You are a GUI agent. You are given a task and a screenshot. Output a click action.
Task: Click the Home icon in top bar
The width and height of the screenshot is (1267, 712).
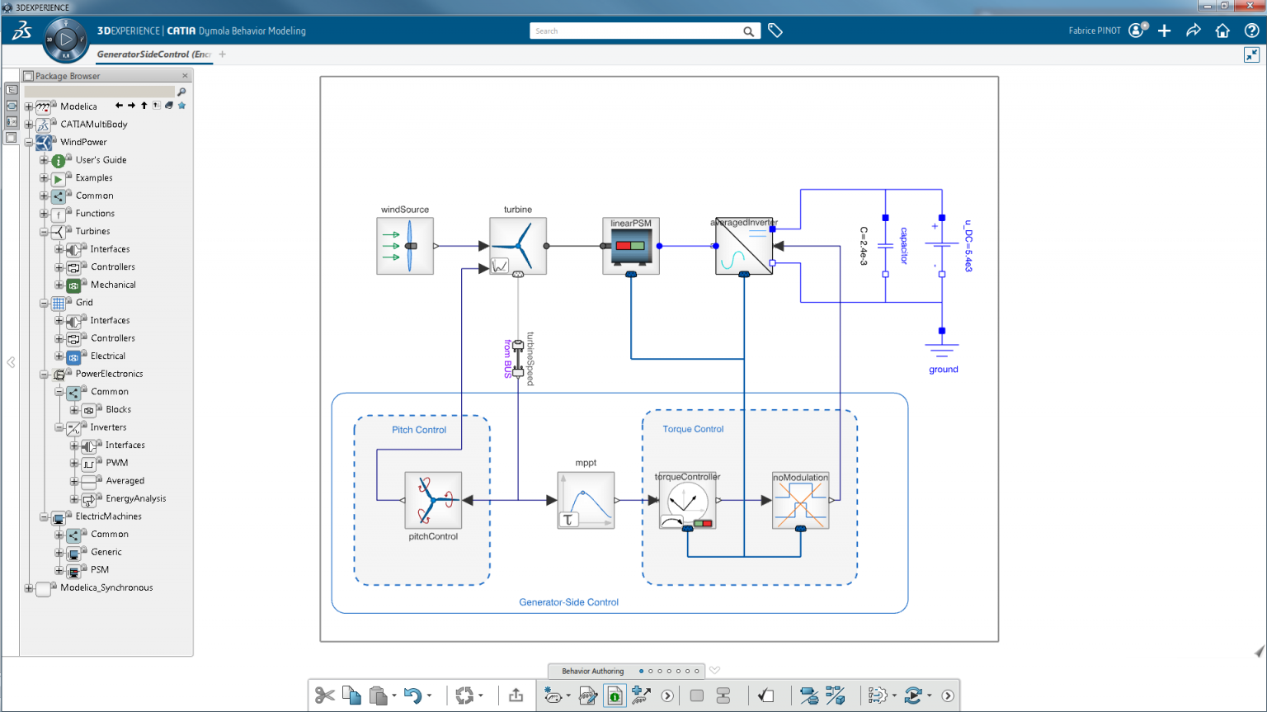point(1222,31)
